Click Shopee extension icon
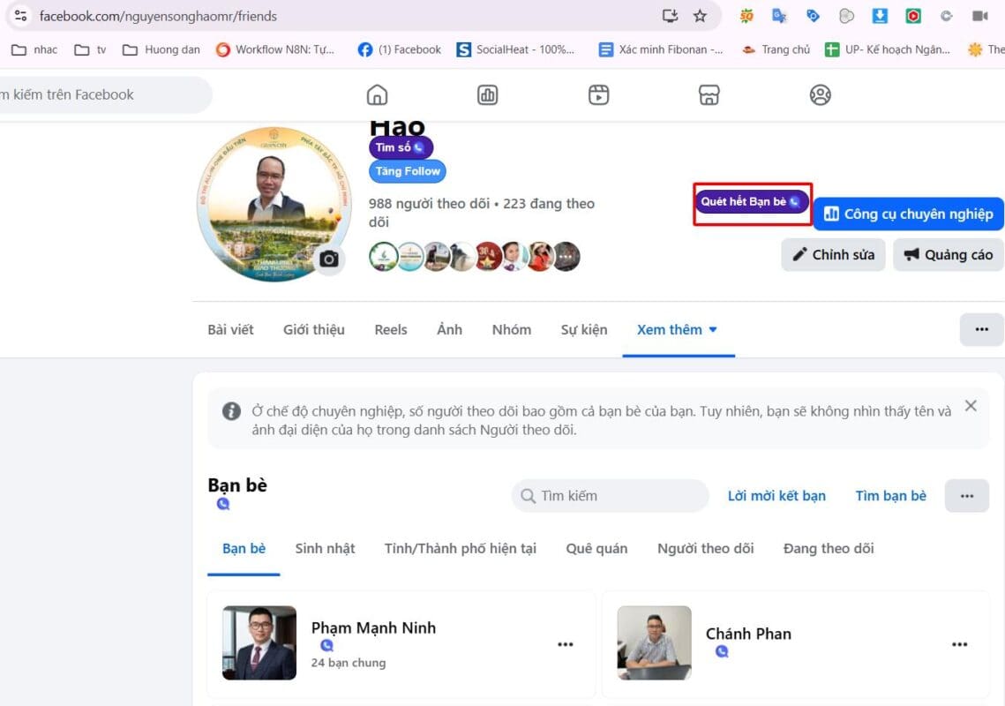The image size is (1005, 706). (x=746, y=16)
